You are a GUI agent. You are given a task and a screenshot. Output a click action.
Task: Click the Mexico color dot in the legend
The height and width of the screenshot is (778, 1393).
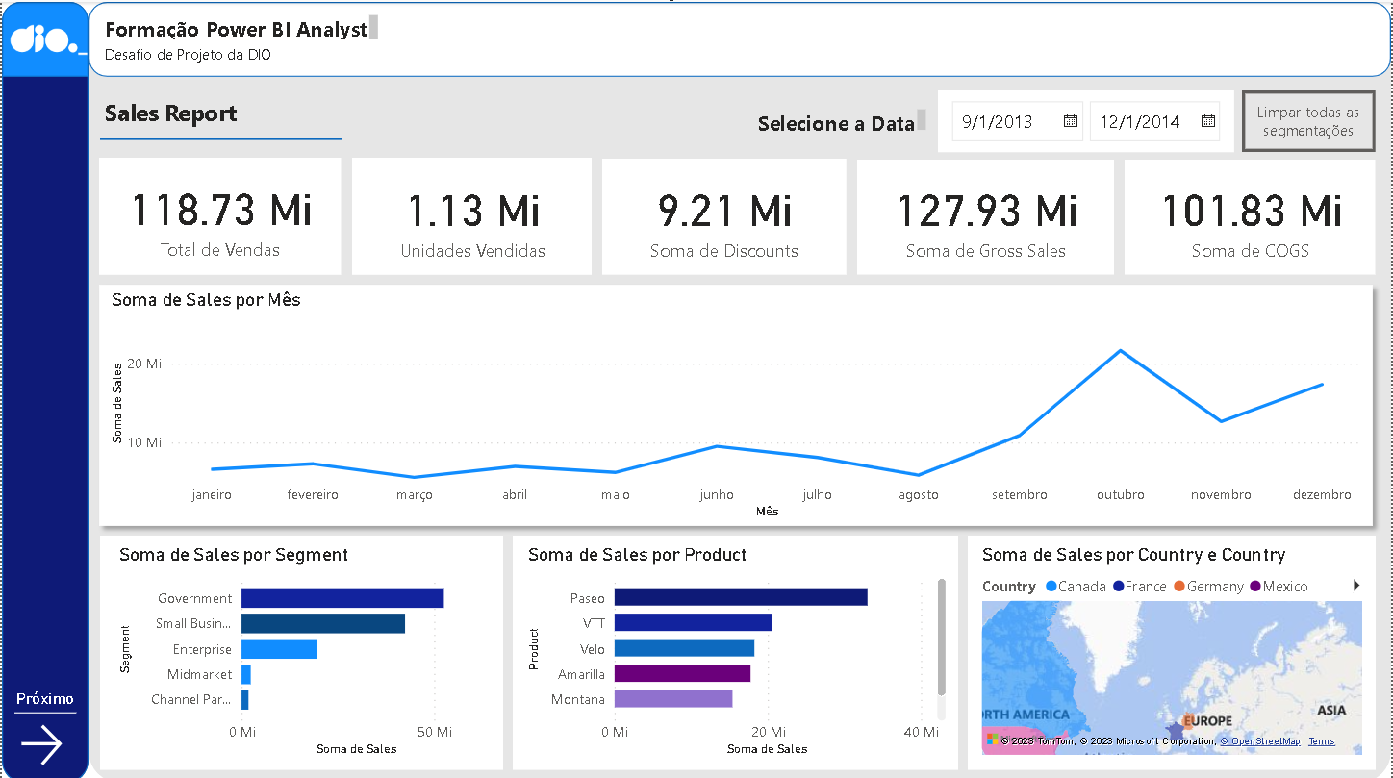1254,585
